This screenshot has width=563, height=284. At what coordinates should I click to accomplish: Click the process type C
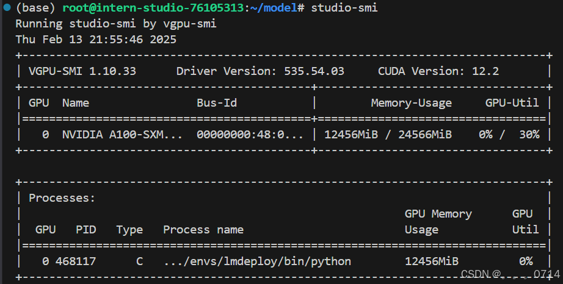(x=139, y=261)
